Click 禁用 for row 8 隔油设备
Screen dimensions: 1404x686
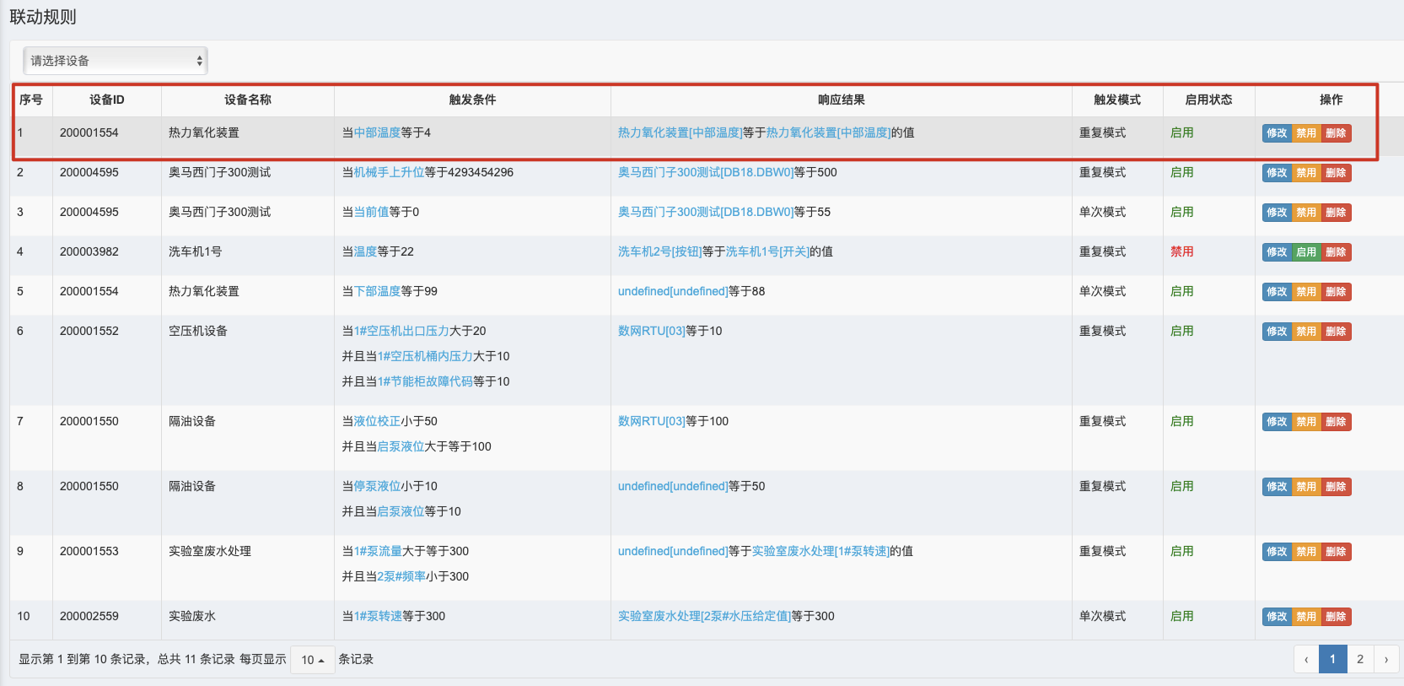point(1306,487)
